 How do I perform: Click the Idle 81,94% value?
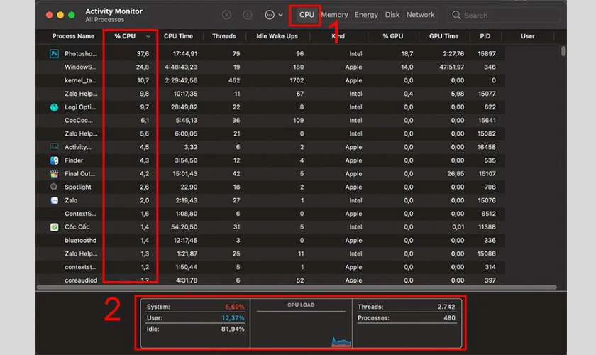[x=233, y=329]
